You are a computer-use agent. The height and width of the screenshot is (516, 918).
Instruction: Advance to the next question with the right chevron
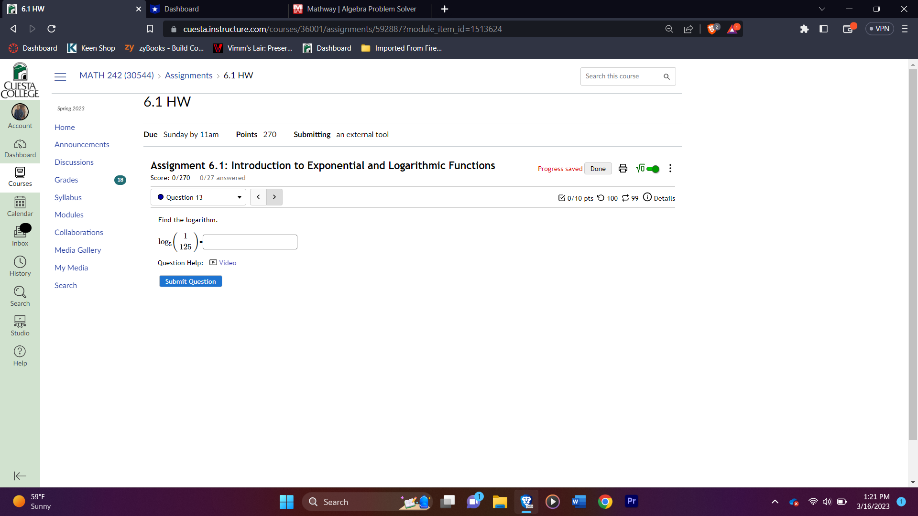pyautogui.click(x=274, y=197)
